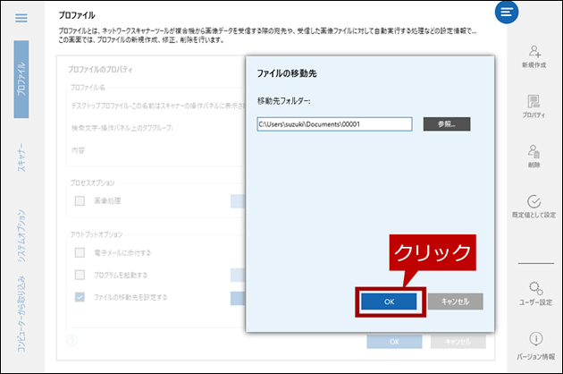Click the 削除 (delete) icon
This screenshot has height=374, width=563.
pos(534,152)
